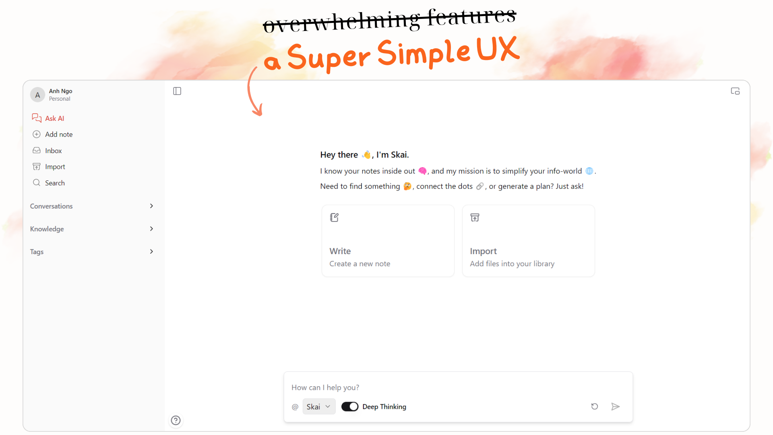
Task: Select the Skai model dropdown
Action: point(318,407)
